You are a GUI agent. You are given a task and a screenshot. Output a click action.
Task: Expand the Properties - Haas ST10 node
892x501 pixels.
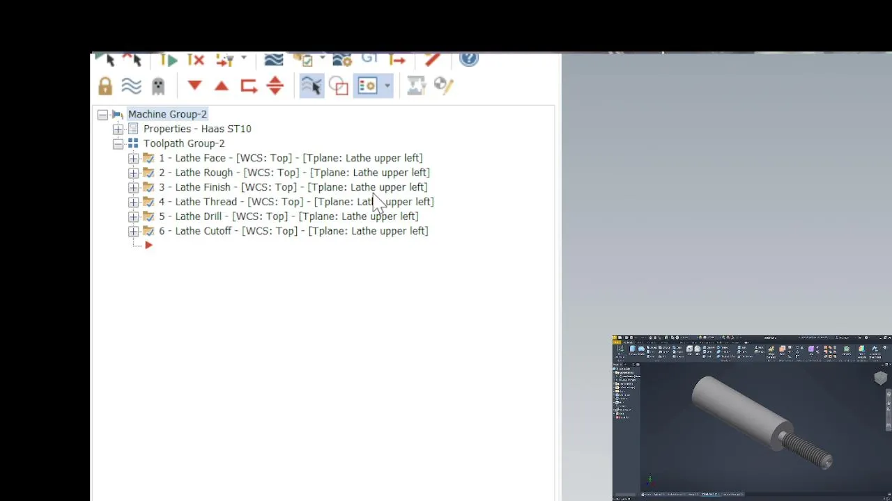[x=118, y=129]
